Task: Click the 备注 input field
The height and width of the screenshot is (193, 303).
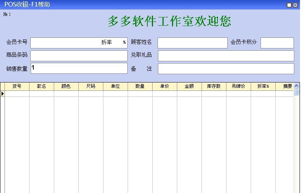Action: (226, 69)
